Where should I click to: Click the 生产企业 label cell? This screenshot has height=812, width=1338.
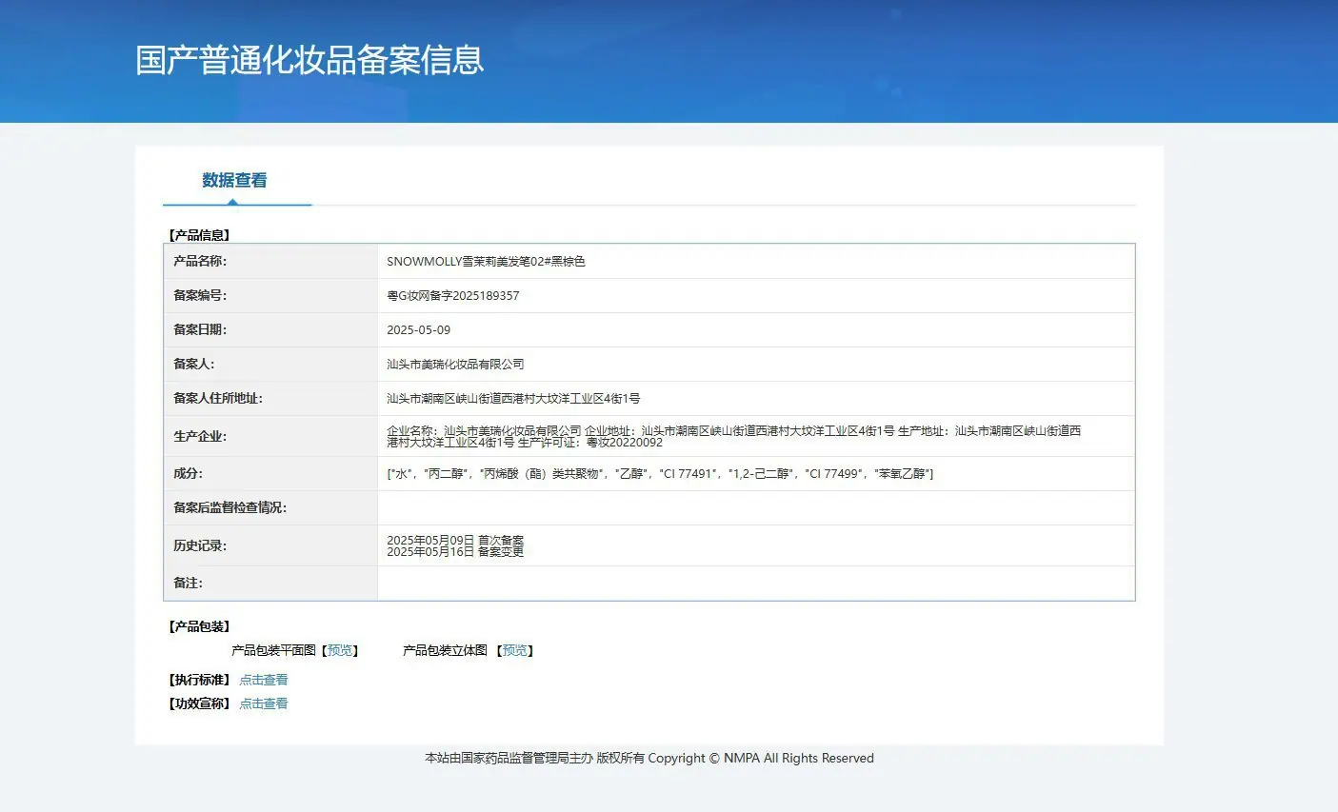271,436
